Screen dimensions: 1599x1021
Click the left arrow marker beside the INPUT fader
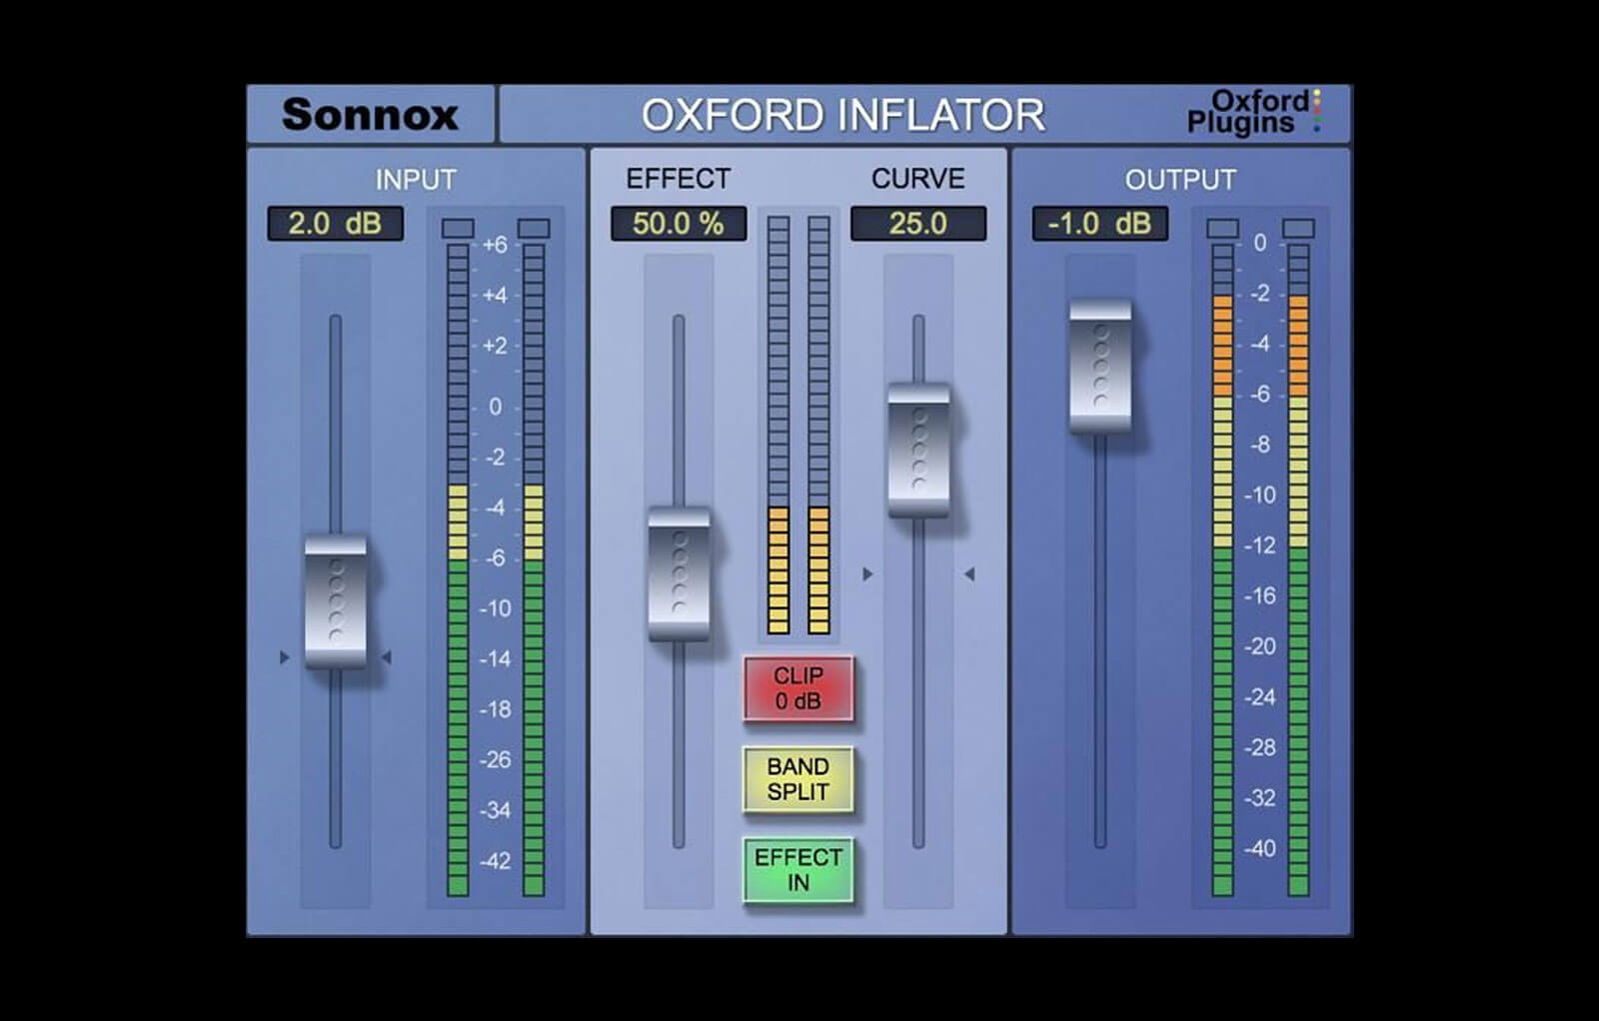286,656
